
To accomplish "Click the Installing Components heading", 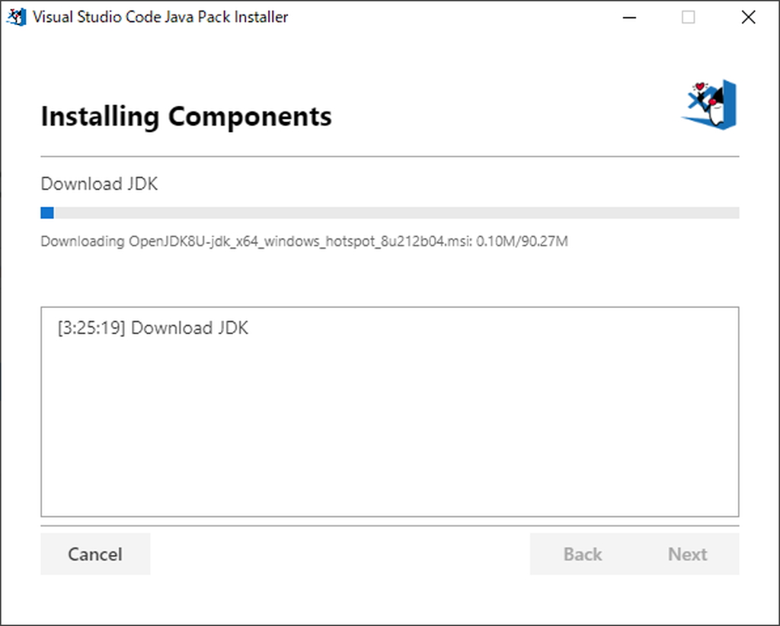I will (186, 116).
